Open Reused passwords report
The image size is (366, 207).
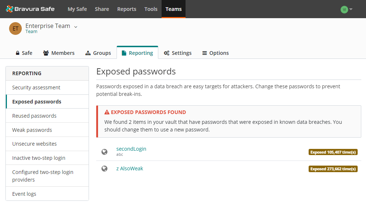click(47, 116)
